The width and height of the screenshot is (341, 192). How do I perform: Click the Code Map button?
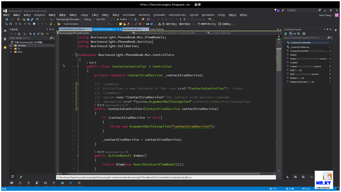(x=198, y=20)
